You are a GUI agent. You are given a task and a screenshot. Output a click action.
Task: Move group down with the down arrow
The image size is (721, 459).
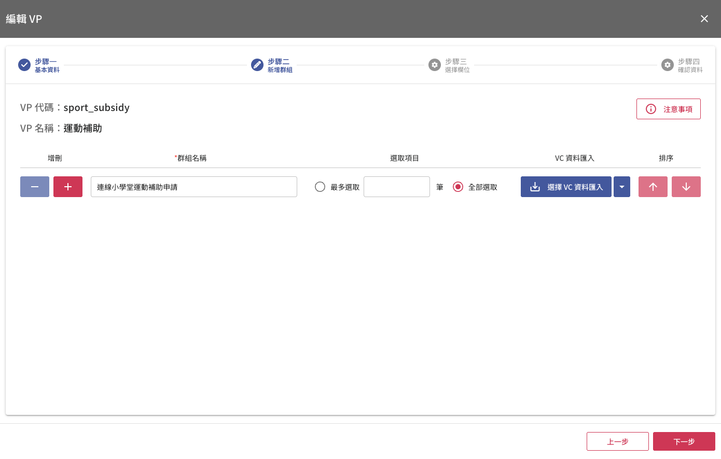pyautogui.click(x=686, y=187)
